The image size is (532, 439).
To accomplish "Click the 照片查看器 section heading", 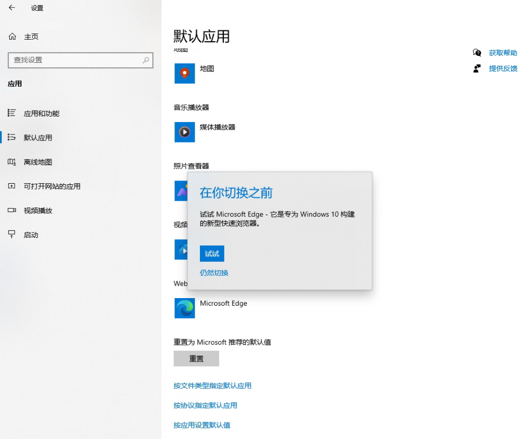I will (x=191, y=166).
